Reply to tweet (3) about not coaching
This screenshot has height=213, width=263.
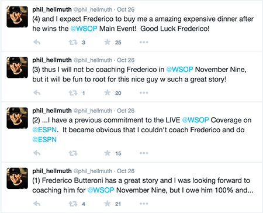point(37,92)
